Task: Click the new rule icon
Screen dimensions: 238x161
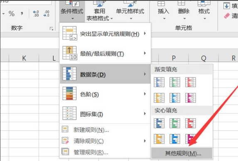Action: 65,129
